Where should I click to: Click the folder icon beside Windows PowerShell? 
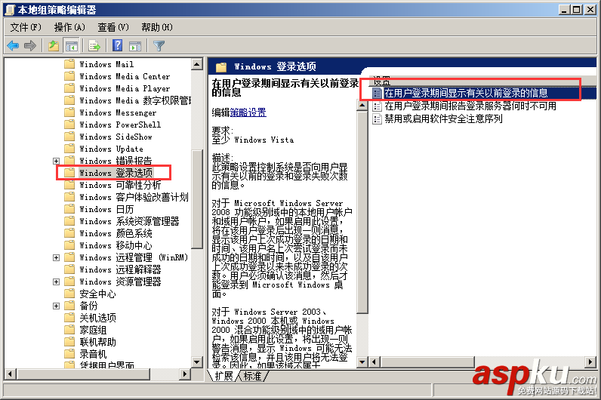pos(69,125)
